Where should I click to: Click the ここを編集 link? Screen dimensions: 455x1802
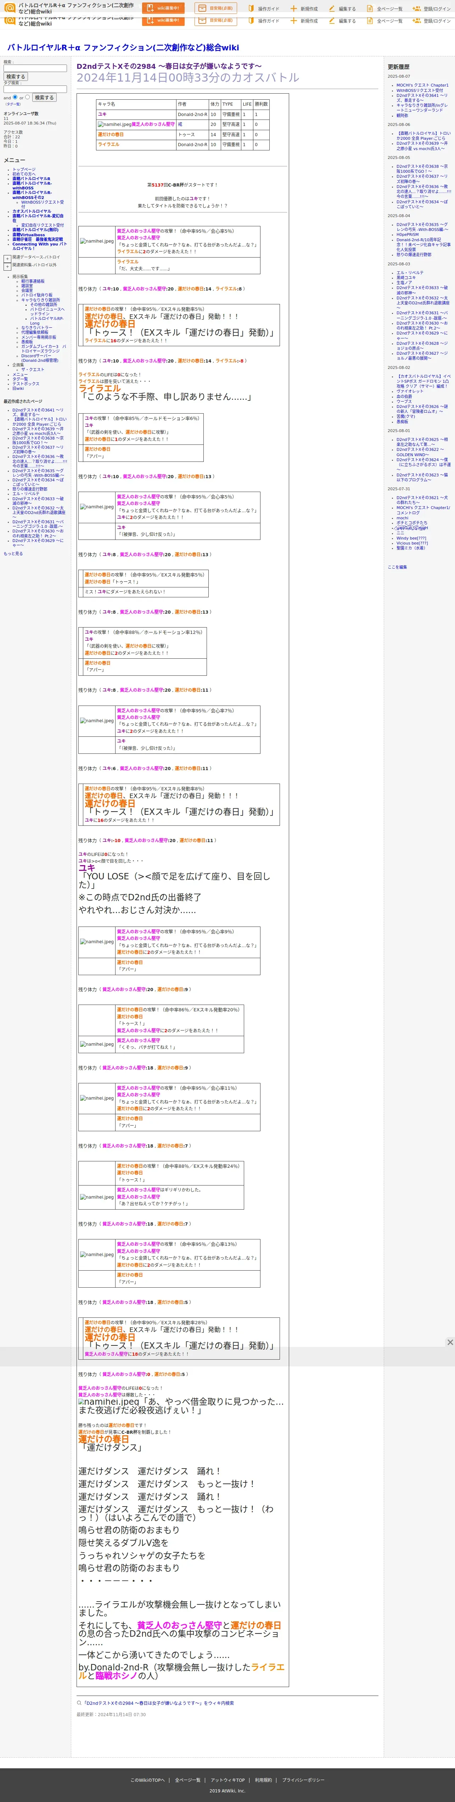click(397, 566)
